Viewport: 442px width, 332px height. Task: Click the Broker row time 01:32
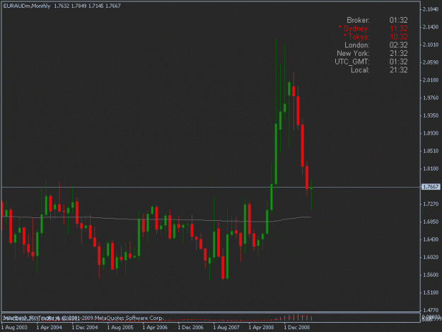click(399, 20)
